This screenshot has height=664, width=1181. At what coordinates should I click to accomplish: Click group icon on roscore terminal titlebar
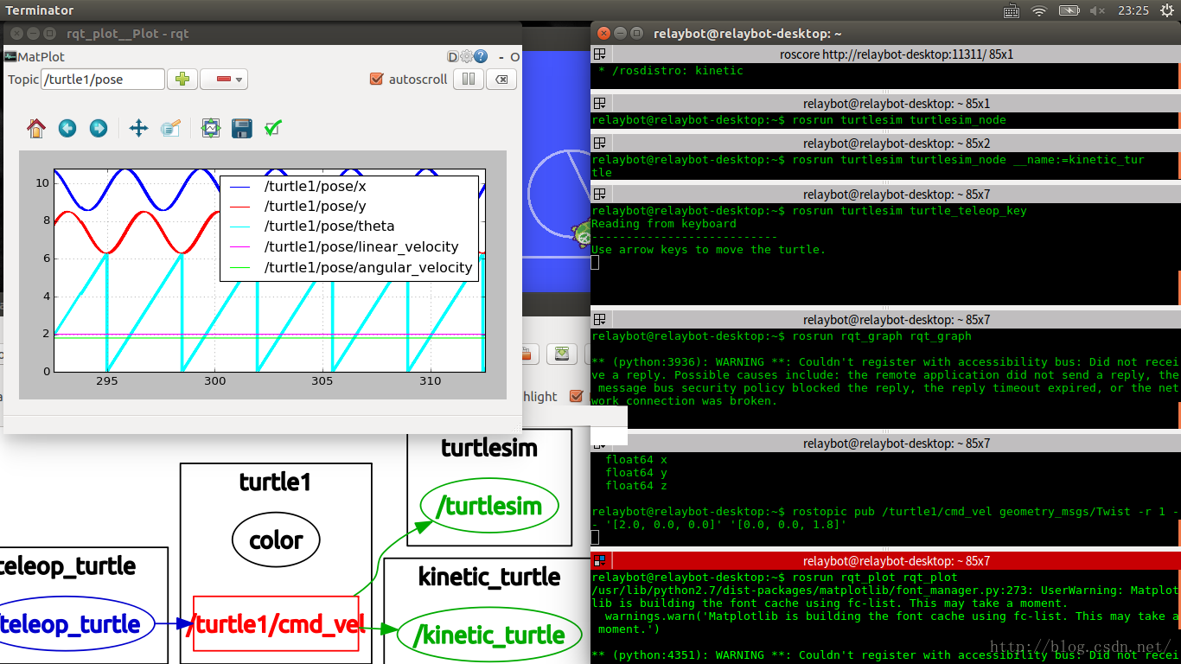[x=598, y=54]
